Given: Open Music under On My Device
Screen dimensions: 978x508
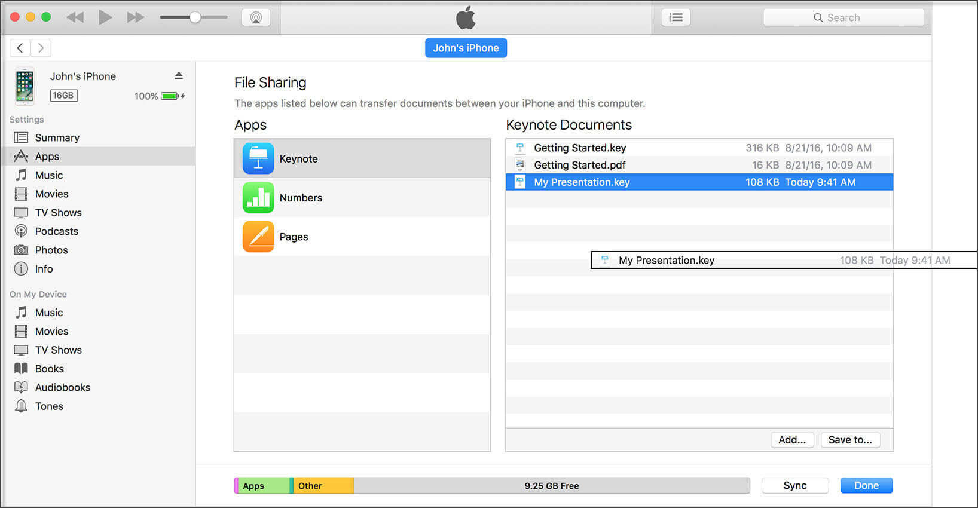Looking at the screenshot, I should [x=98, y=313].
